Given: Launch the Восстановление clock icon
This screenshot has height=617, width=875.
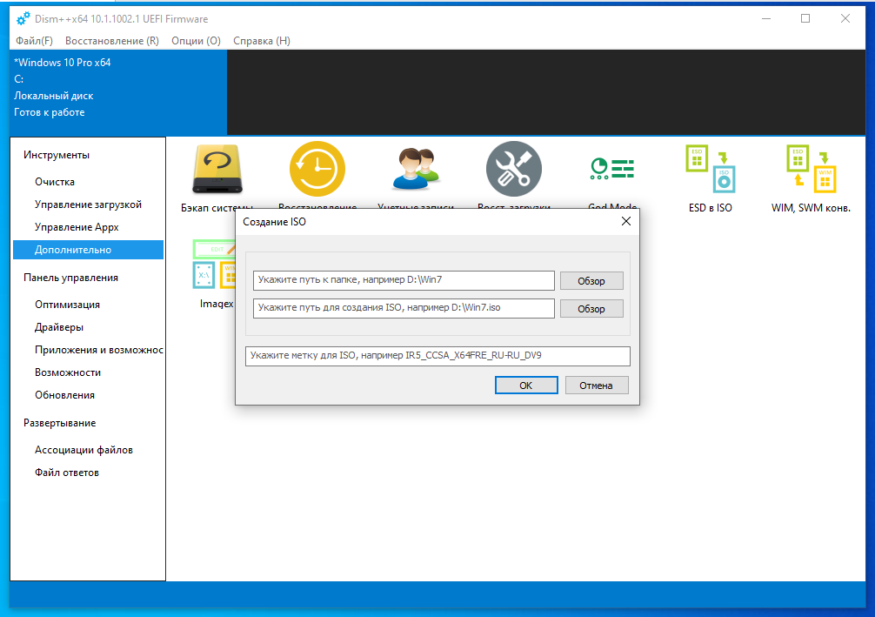Looking at the screenshot, I should tap(317, 169).
